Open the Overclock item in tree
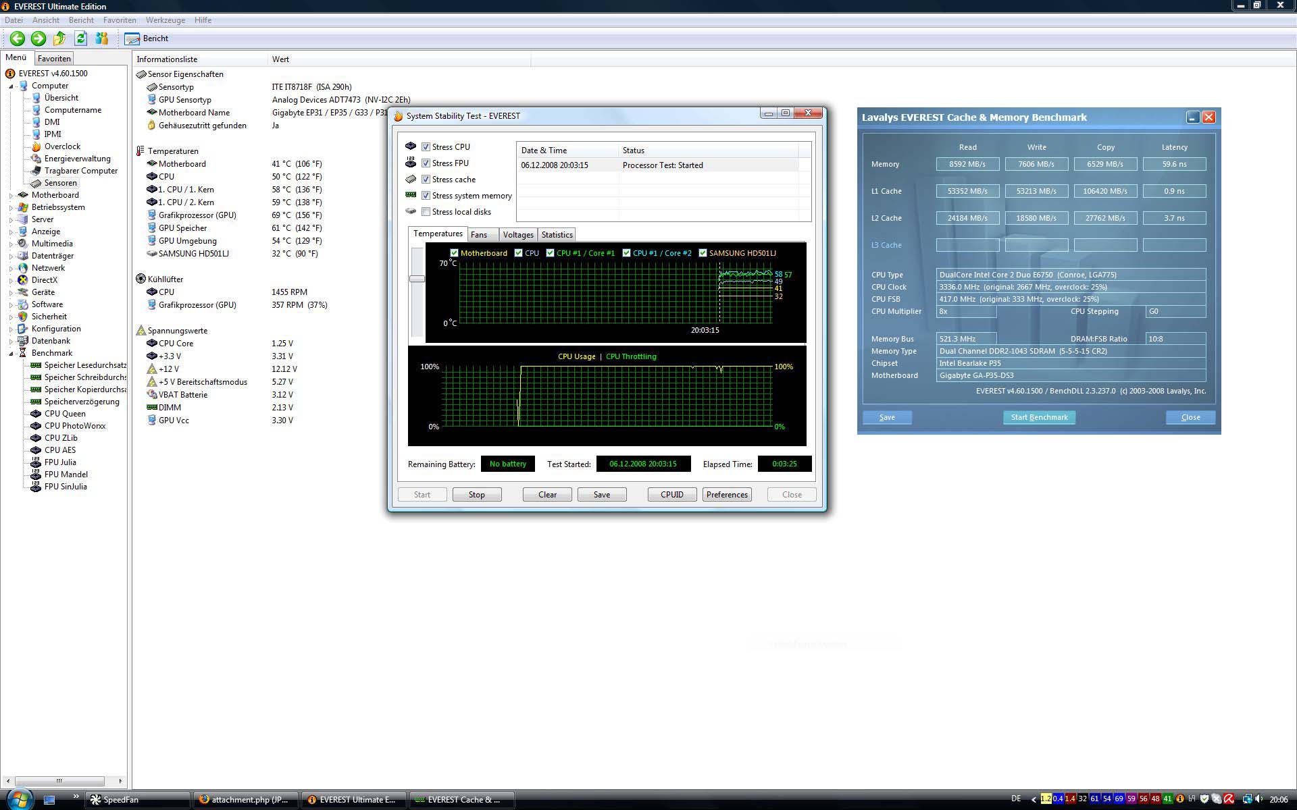The width and height of the screenshot is (1297, 810). tap(62, 146)
